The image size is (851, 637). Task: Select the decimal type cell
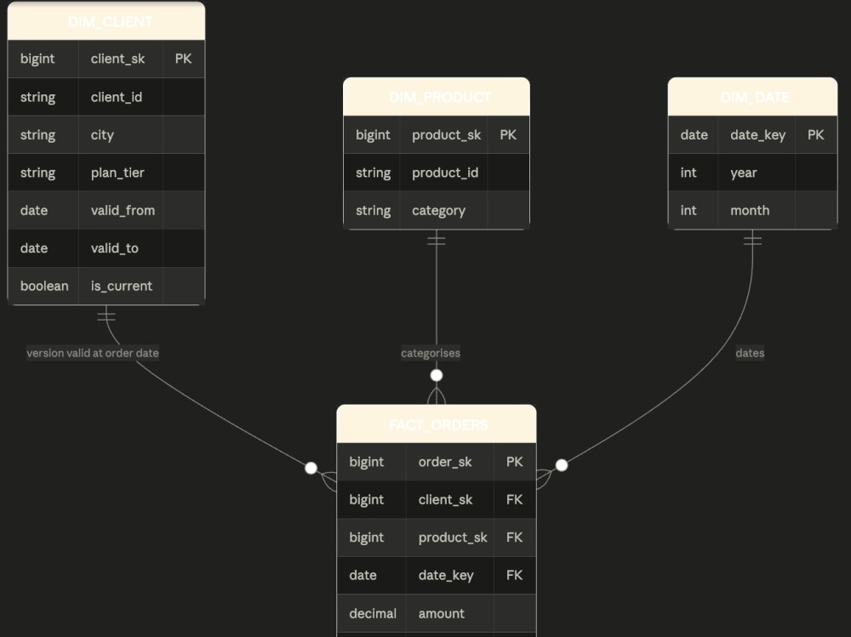[x=373, y=614]
